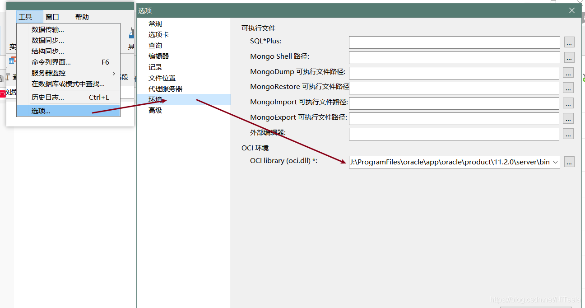Choose 结构同步... menu entry
Screen dimensions: 585x308
68,51
